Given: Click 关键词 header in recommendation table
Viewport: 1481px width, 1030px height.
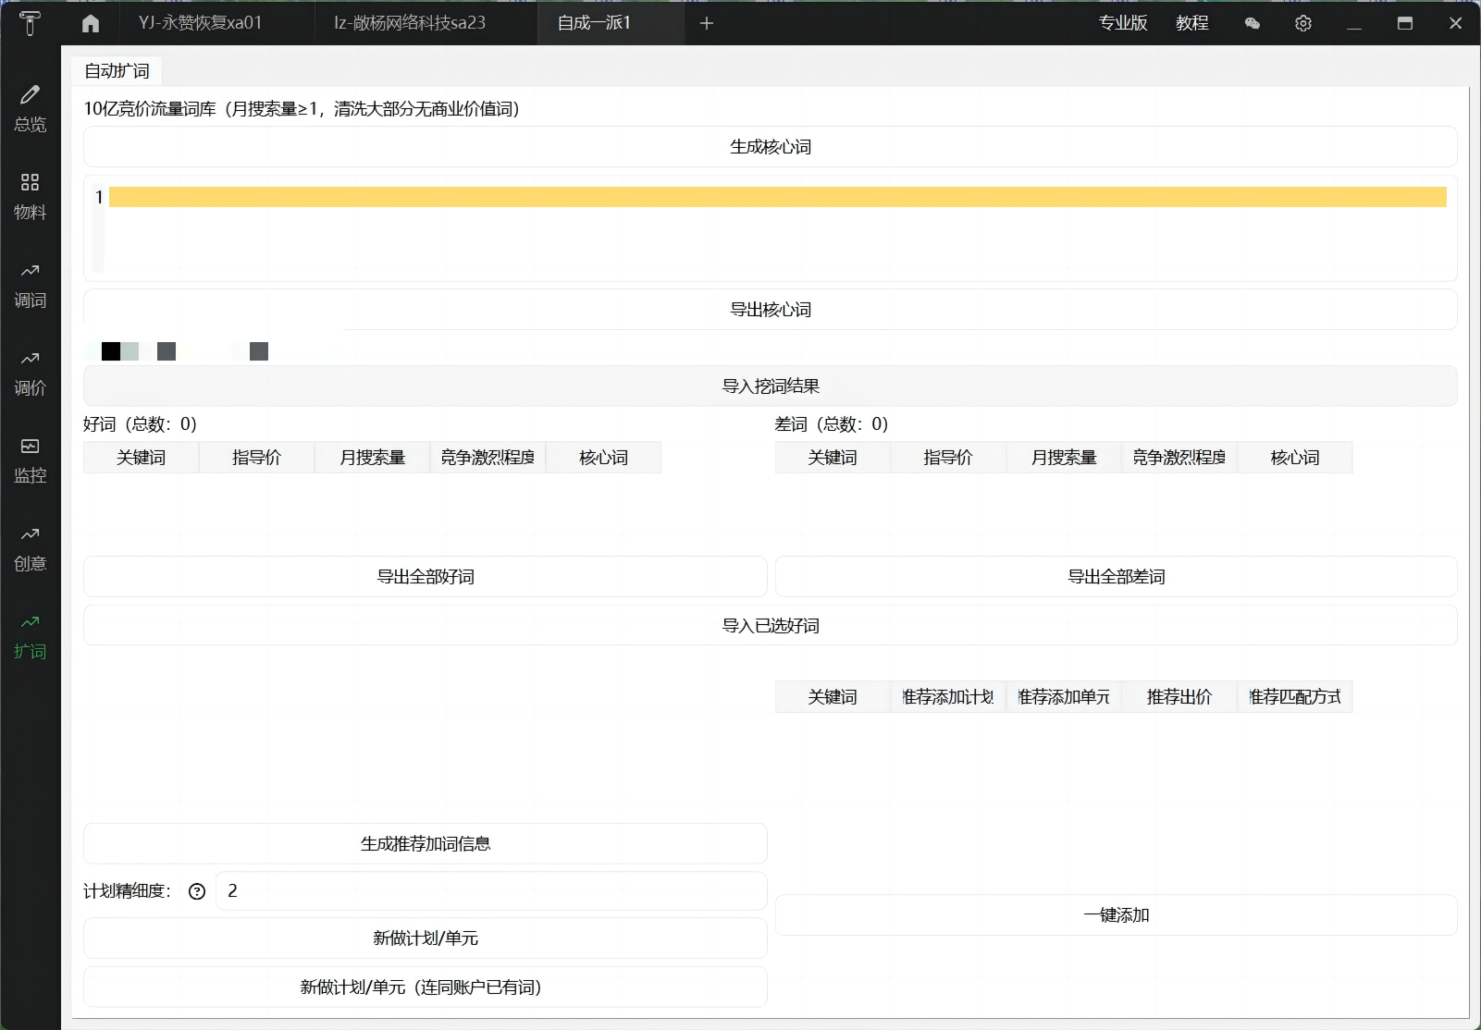Looking at the screenshot, I should pos(833,697).
